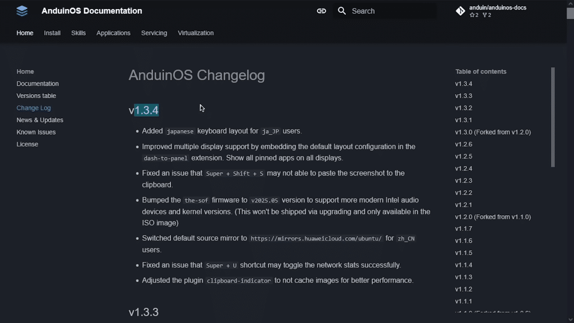Click the AnduinOS layers logo icon
This screenshot has height=323, width=574.
click(21, 10)
